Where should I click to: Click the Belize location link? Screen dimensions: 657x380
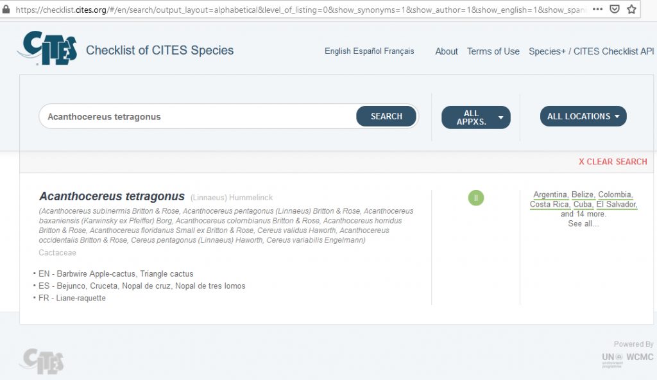pos(583,194)
